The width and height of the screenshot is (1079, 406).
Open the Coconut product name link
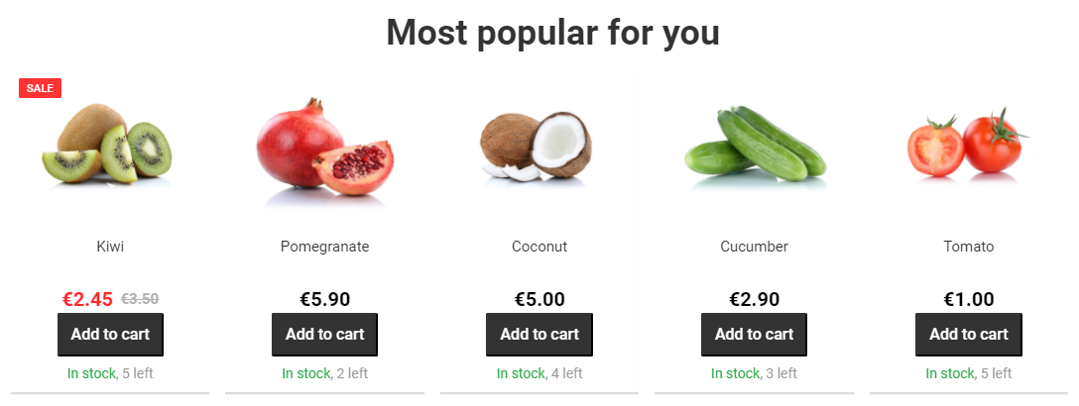(539, 247)
